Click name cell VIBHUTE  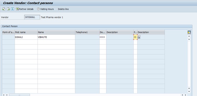pos(56,37)
